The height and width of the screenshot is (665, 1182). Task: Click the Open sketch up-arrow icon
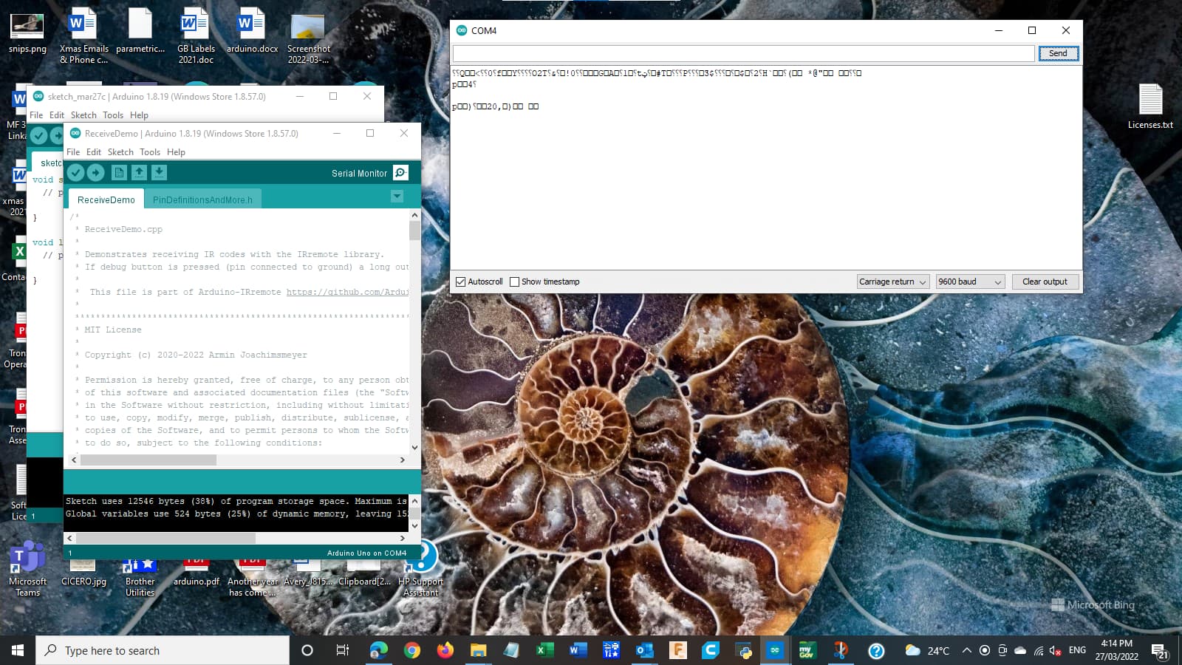[139, 173]
